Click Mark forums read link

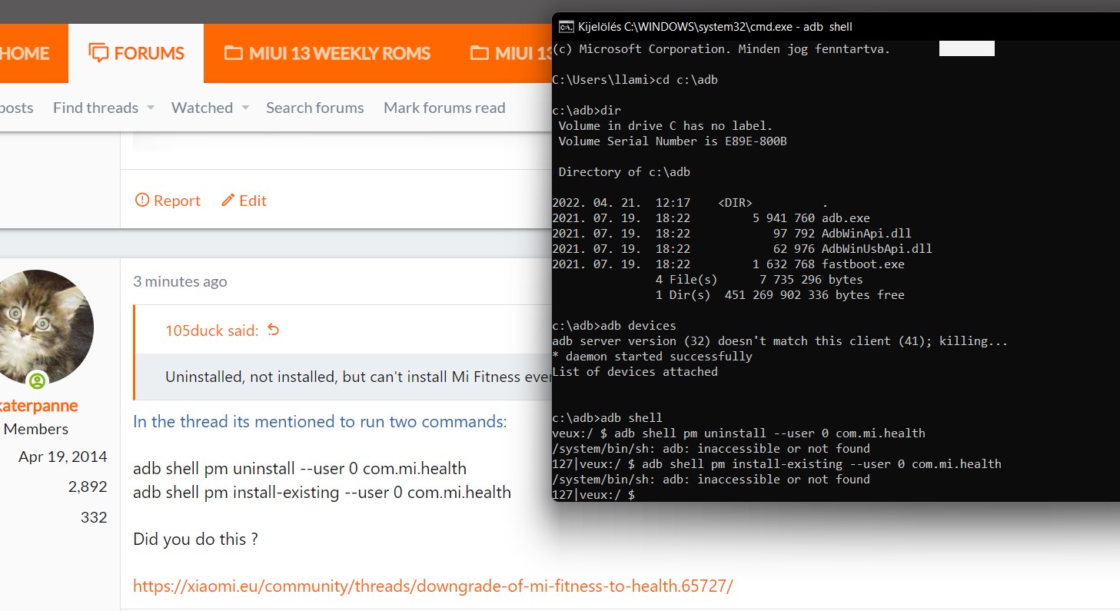click(444, 108)
